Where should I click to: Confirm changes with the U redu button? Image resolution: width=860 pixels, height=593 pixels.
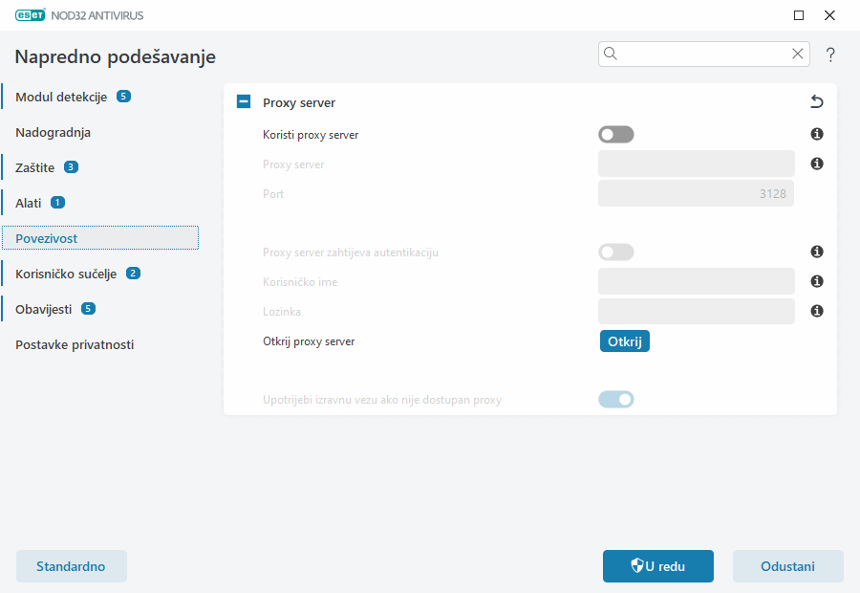(657, 565)
